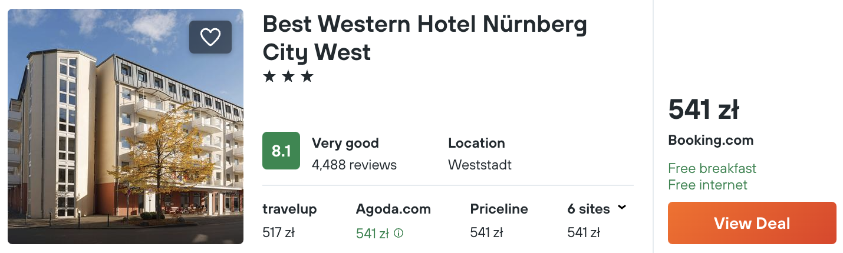Choose the 517 zł travelup price
The width and height of the screenshot is (843, 253).
(278, 232)
